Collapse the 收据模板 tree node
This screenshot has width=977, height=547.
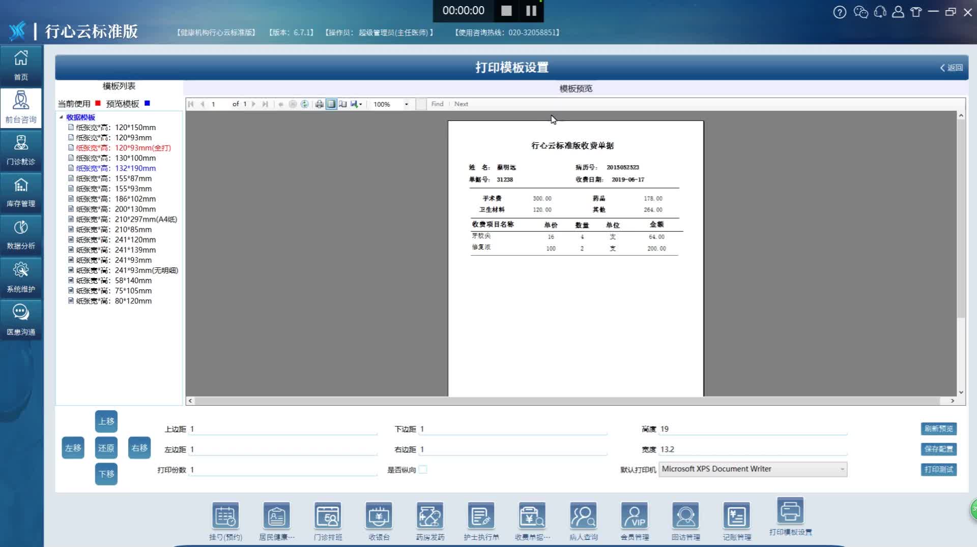coord(61,117)
